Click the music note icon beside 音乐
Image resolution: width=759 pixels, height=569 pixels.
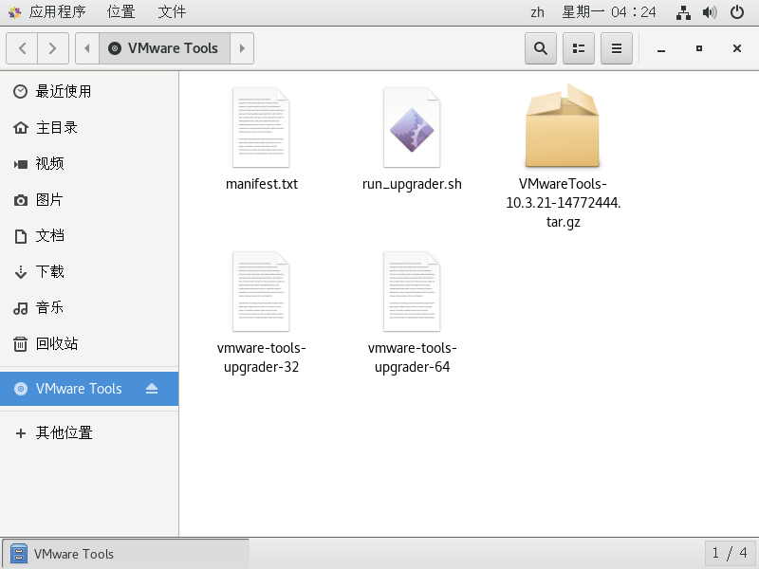(20, 308)
